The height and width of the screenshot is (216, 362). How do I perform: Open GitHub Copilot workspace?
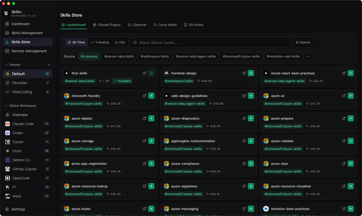28,169
